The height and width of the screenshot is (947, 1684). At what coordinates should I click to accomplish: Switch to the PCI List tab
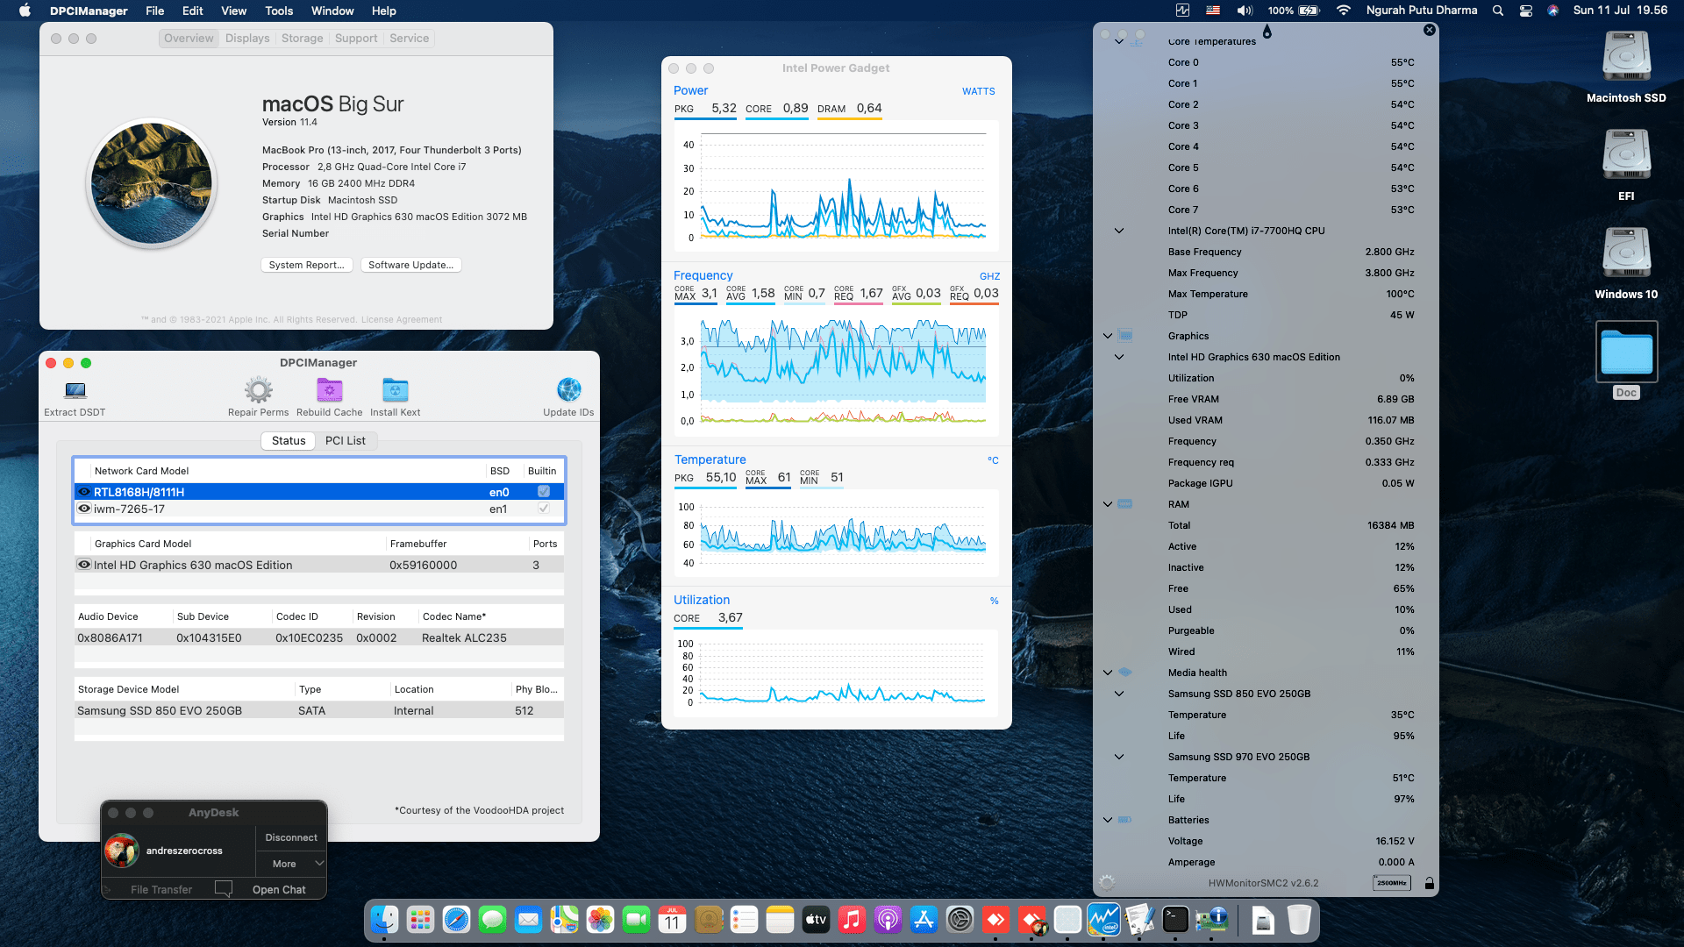coord(346,440)
